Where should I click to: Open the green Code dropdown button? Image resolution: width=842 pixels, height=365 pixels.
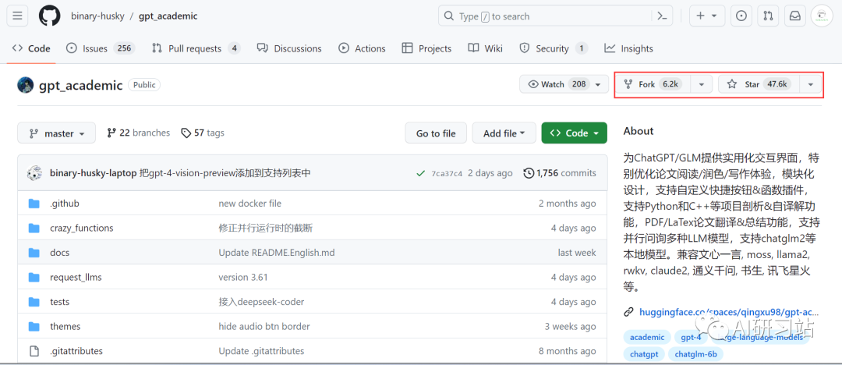click(x=574, y=133)
